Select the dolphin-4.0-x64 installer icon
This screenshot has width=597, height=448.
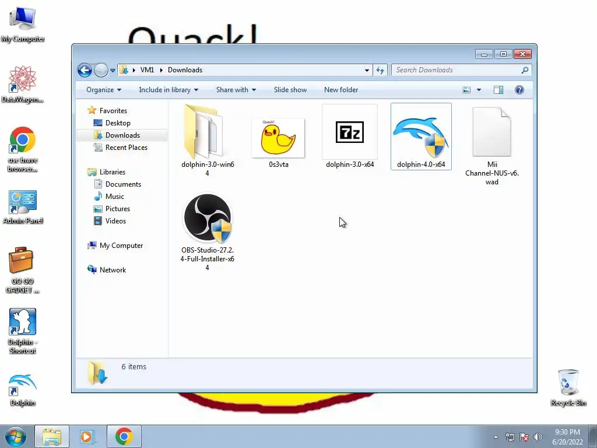coord(421,136)
